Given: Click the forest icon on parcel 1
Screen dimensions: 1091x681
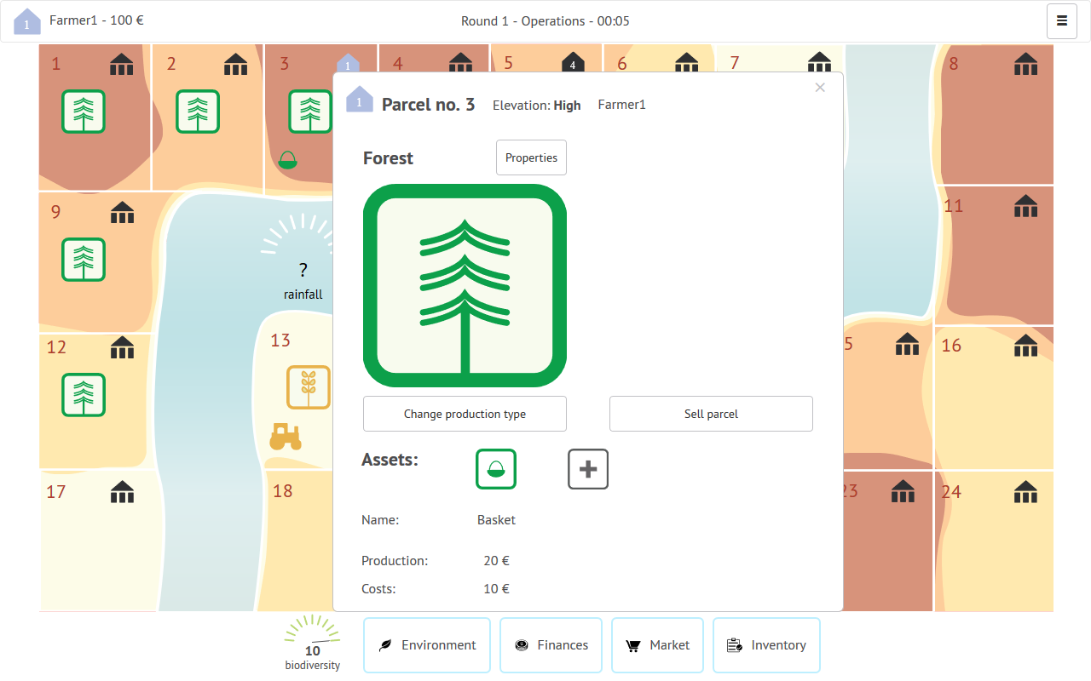Looking at the screenshot, I should point(84,112).
